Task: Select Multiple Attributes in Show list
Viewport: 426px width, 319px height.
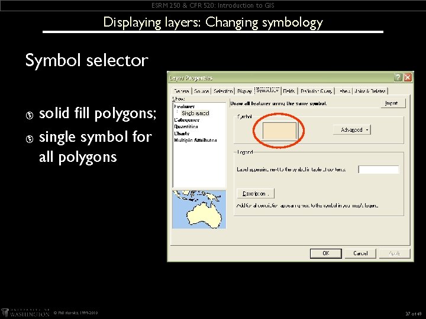Action: tap(195, 140)
